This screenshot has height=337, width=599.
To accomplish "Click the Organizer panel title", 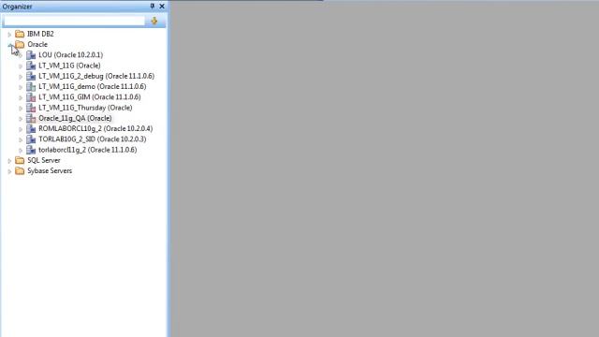I will [x=17, y=7].
